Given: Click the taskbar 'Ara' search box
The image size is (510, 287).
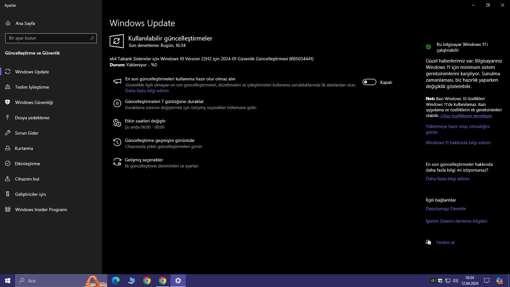Looking at the screenshot, I should click(61, 281).
